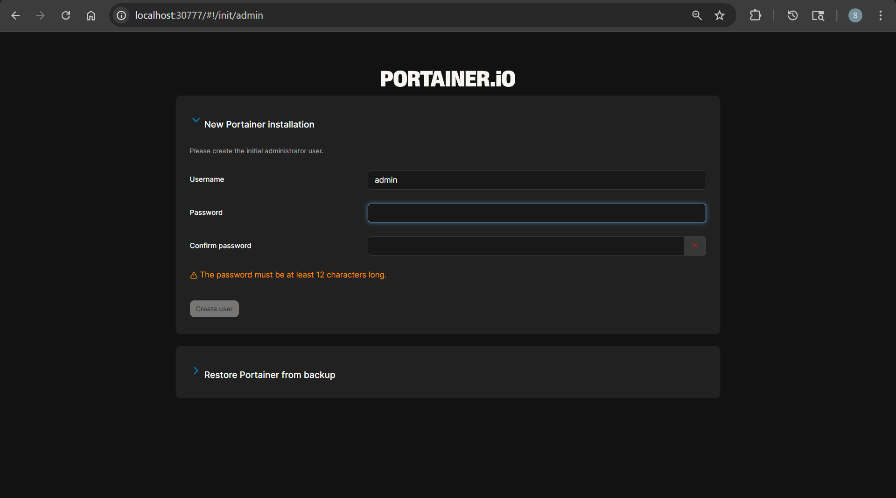Focus the Confirm password field

(526, 246)
